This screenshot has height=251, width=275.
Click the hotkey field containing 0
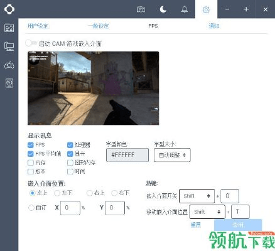coord(230,196)
